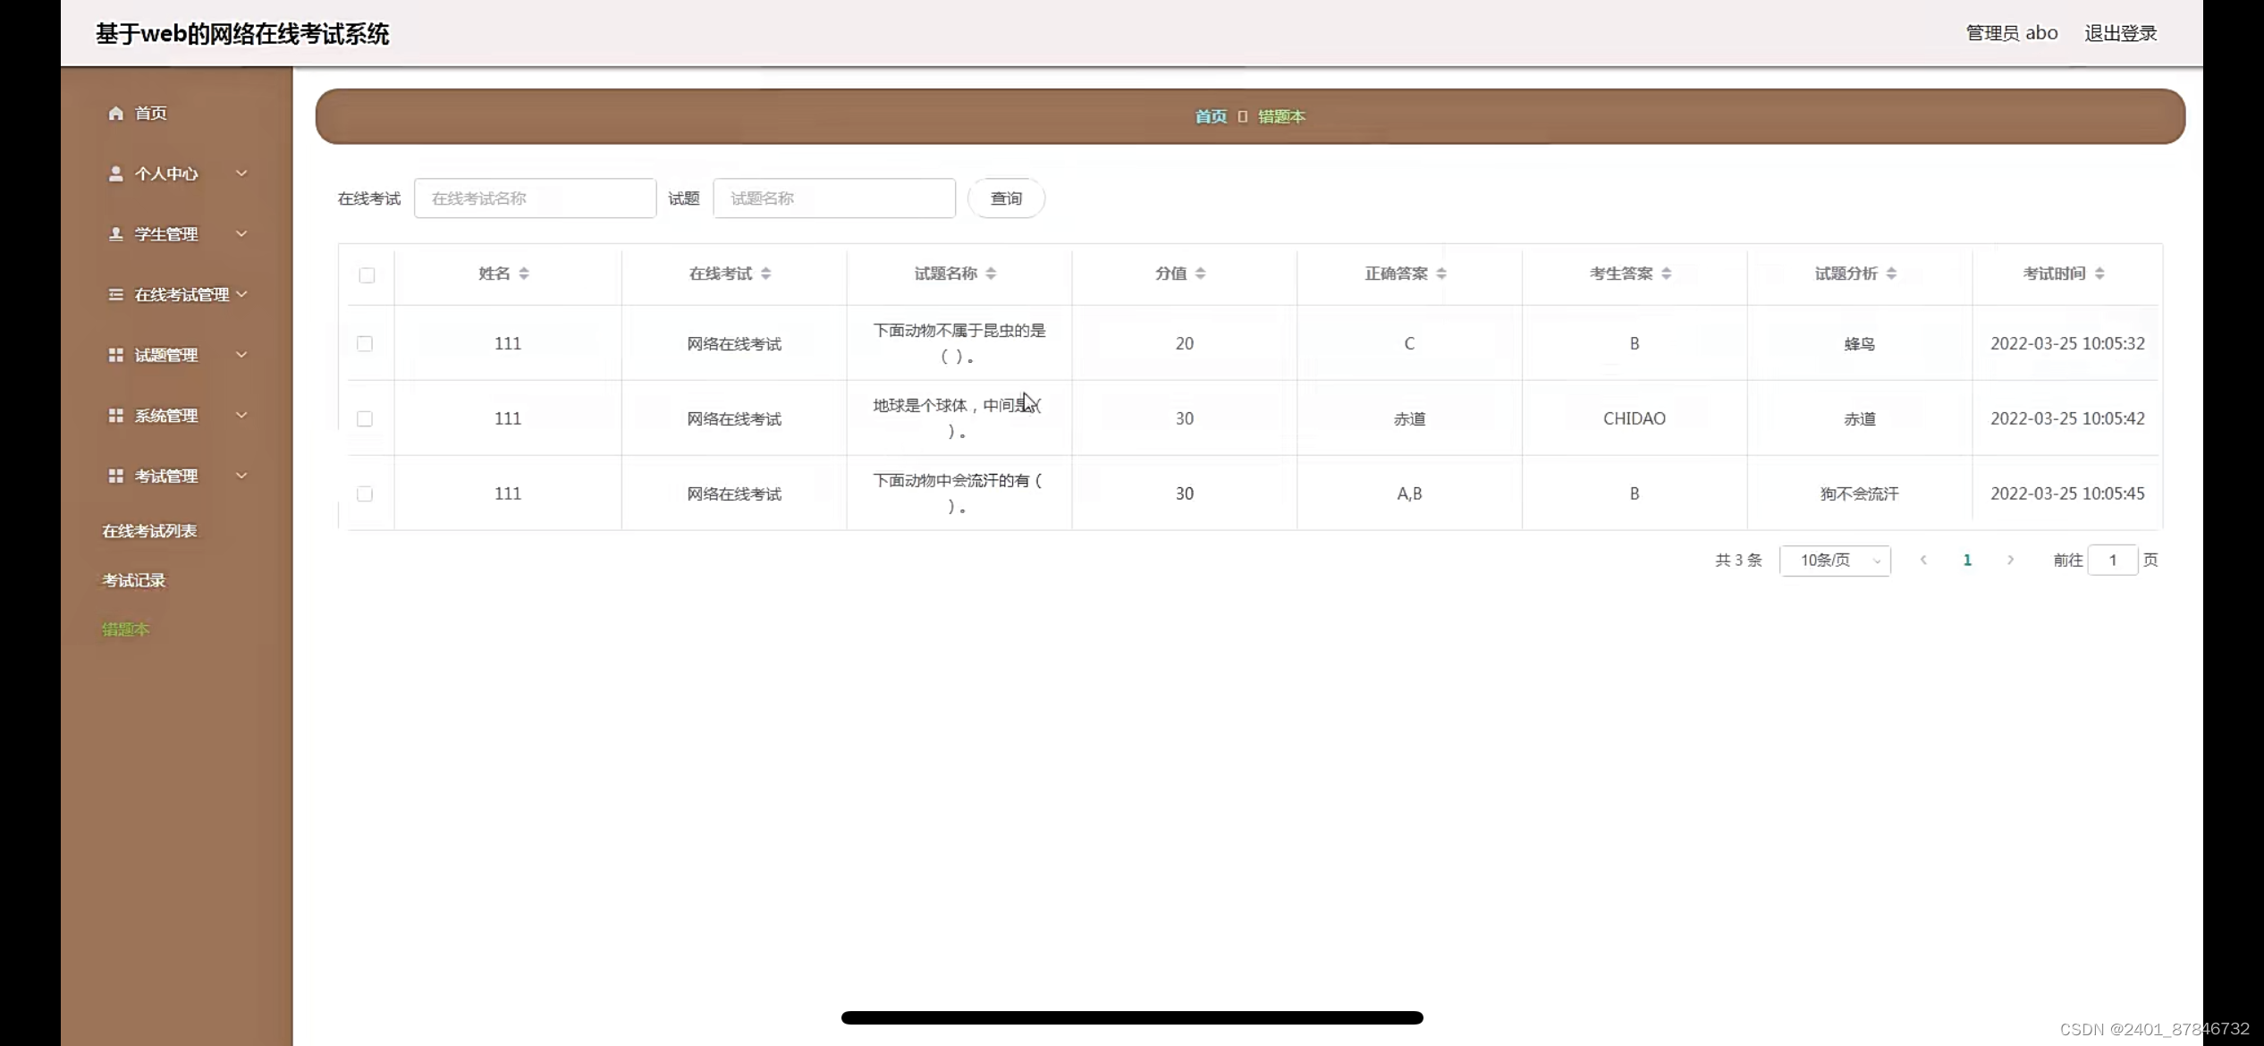Click the 2022-03-25 10:05:32 time cell

(x=2067, y=343)
